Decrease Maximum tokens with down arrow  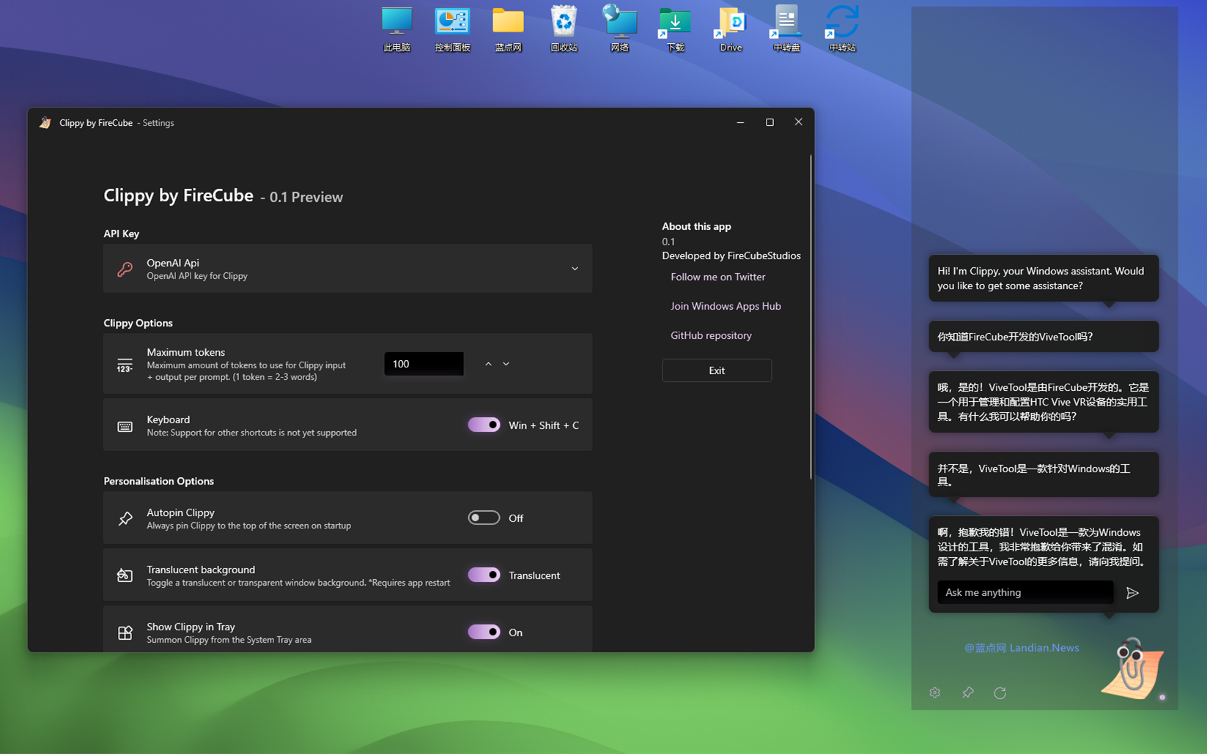(x=506, y=364)
